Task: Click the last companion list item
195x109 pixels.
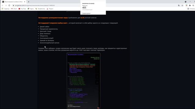Action: pos(49,43)
